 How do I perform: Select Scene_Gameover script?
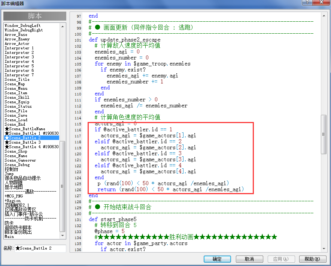tap(21, 160)
